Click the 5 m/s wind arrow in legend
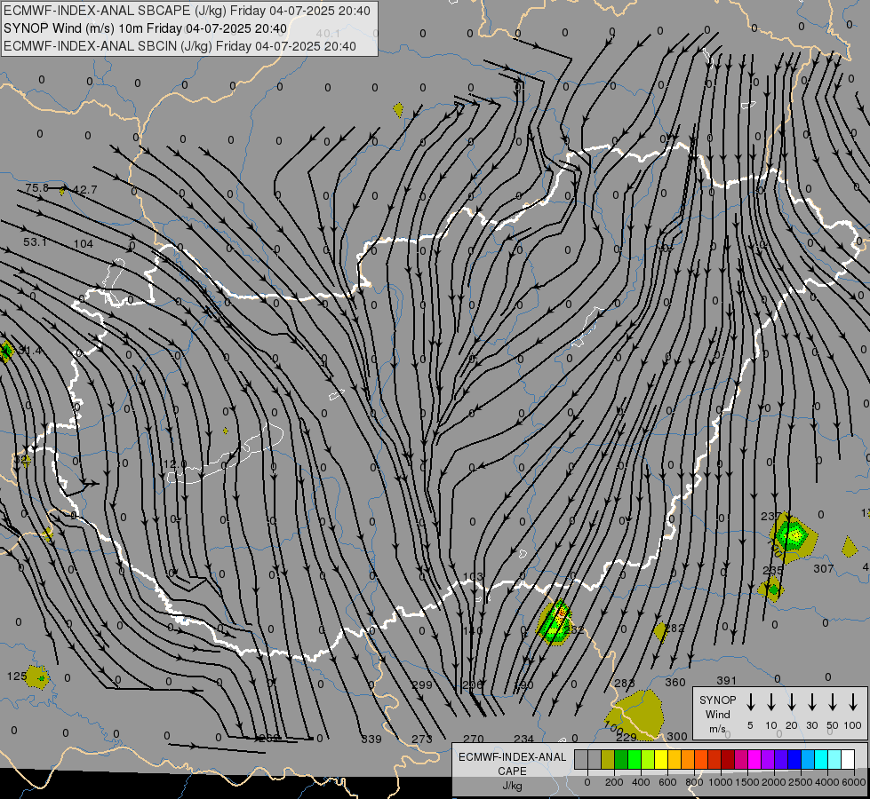870x799 pixels. 750,702
